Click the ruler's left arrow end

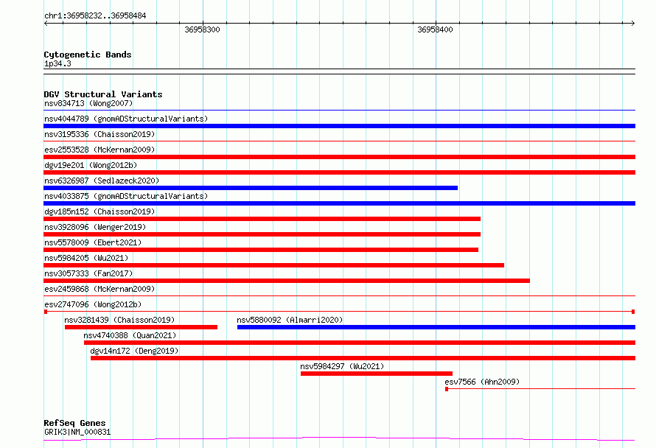point(46,24)
